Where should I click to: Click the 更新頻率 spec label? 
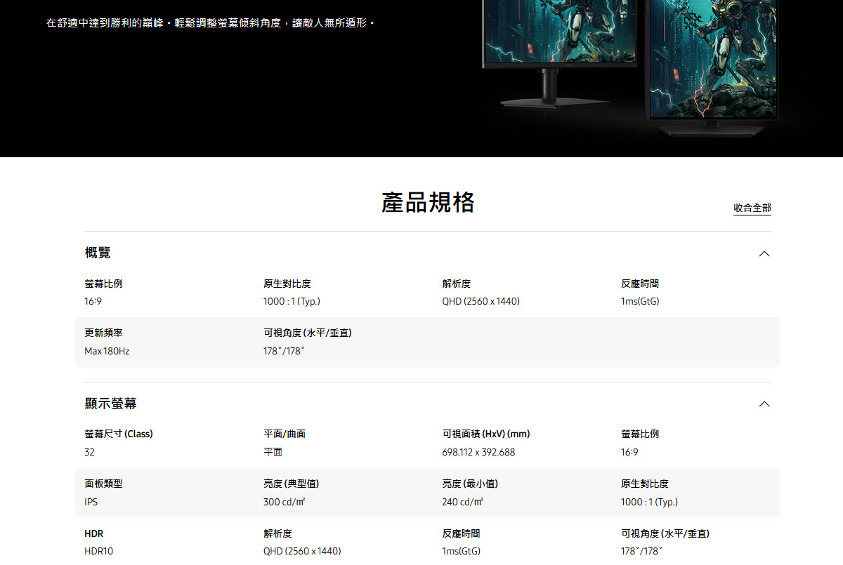click(x=103, y=333)
